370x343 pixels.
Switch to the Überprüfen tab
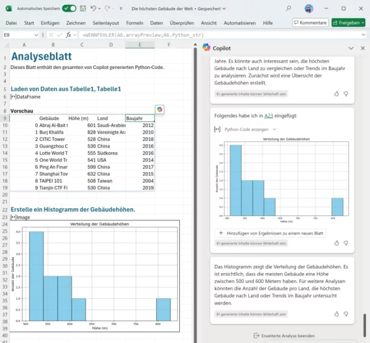[182, 23]
